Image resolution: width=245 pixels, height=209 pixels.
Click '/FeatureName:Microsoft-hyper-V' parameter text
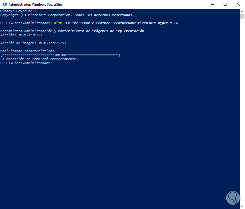142,23
